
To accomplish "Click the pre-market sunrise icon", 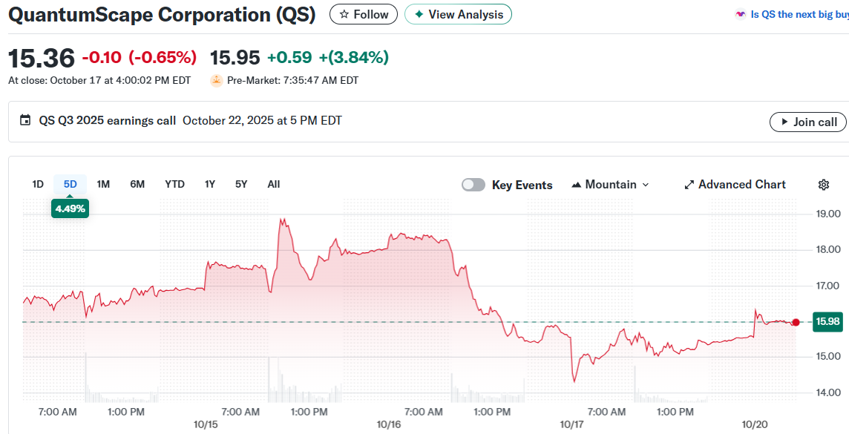I will click(x=217, y=80).
